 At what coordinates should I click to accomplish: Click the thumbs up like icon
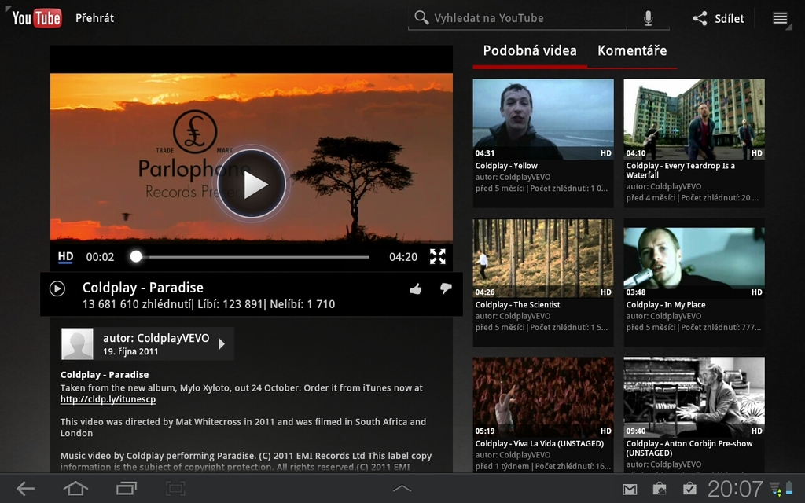point(416,289)
